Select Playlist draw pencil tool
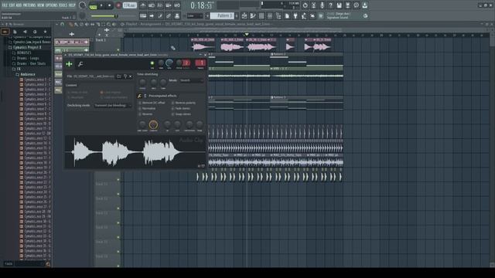Image resolution: width=495 pixels, height=278 pixels. click(70, 24)
